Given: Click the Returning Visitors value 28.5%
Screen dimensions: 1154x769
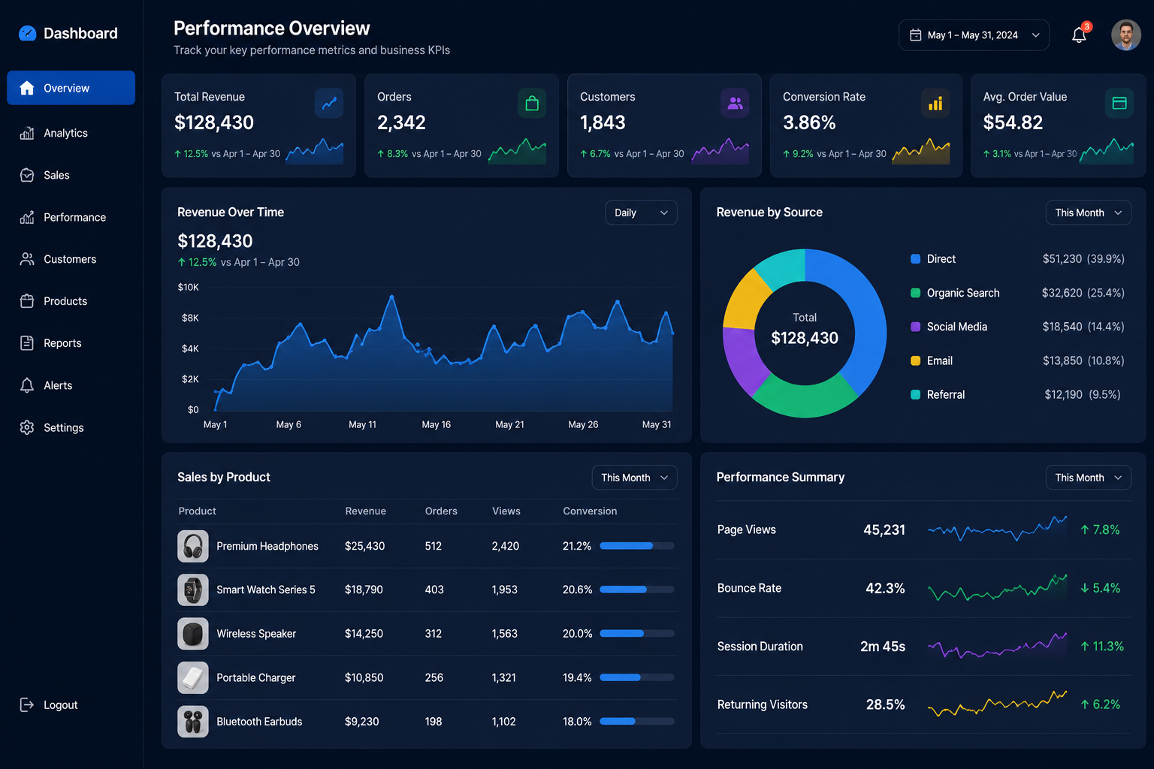Looking at the screenshot, I should point(885,704).
